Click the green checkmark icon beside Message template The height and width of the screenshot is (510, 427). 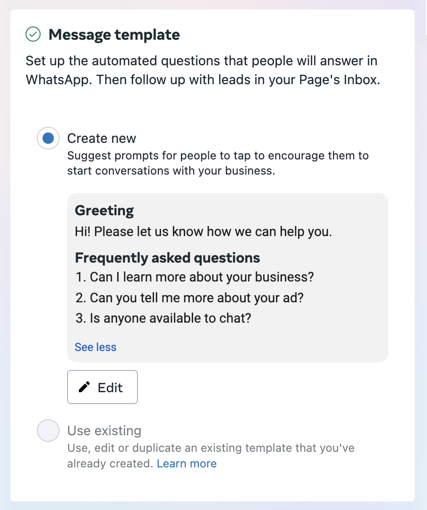[33, 34]
